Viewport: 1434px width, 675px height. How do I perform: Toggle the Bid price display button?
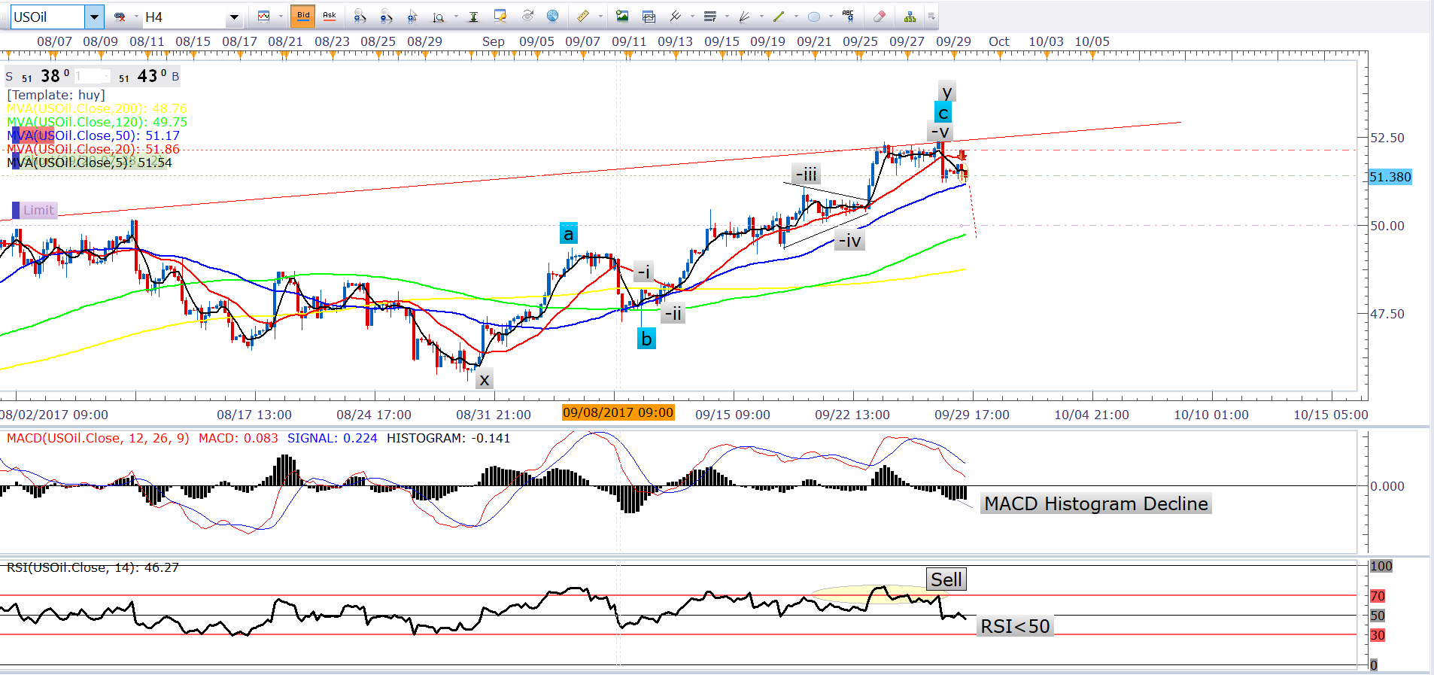[303, 16]
